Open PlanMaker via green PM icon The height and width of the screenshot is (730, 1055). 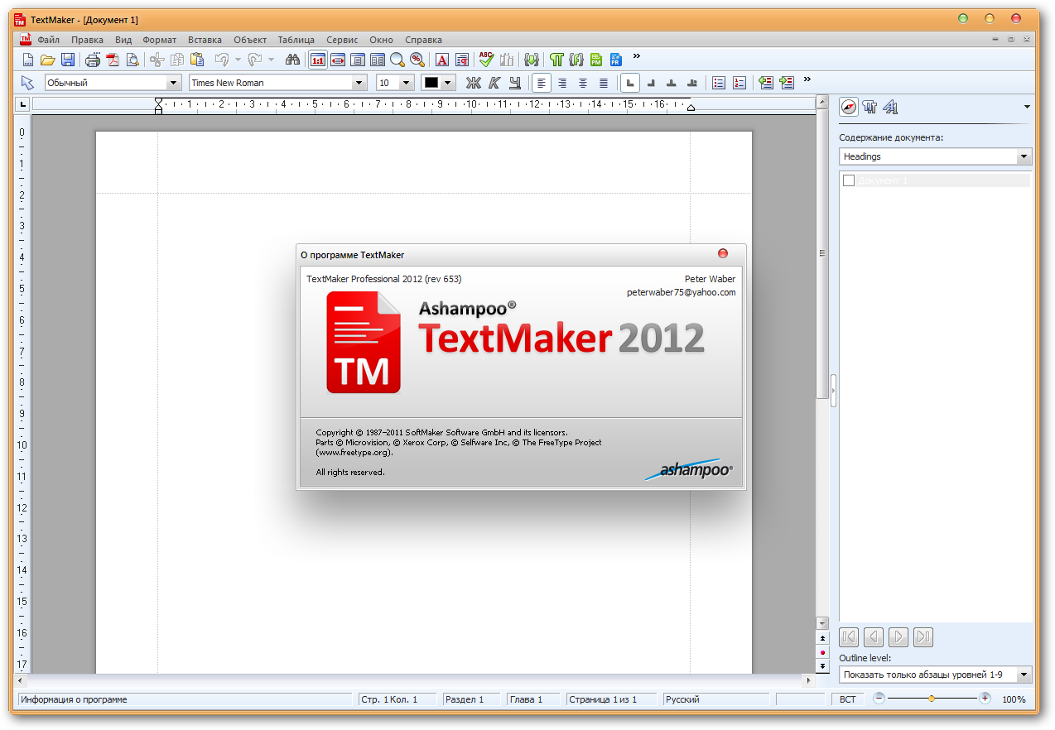click(596, 60)
